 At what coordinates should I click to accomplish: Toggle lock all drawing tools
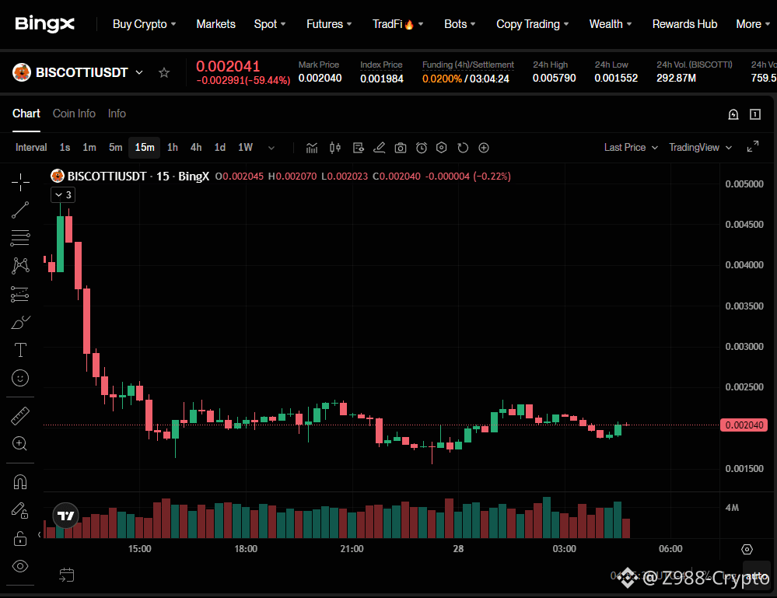[19, 539]
